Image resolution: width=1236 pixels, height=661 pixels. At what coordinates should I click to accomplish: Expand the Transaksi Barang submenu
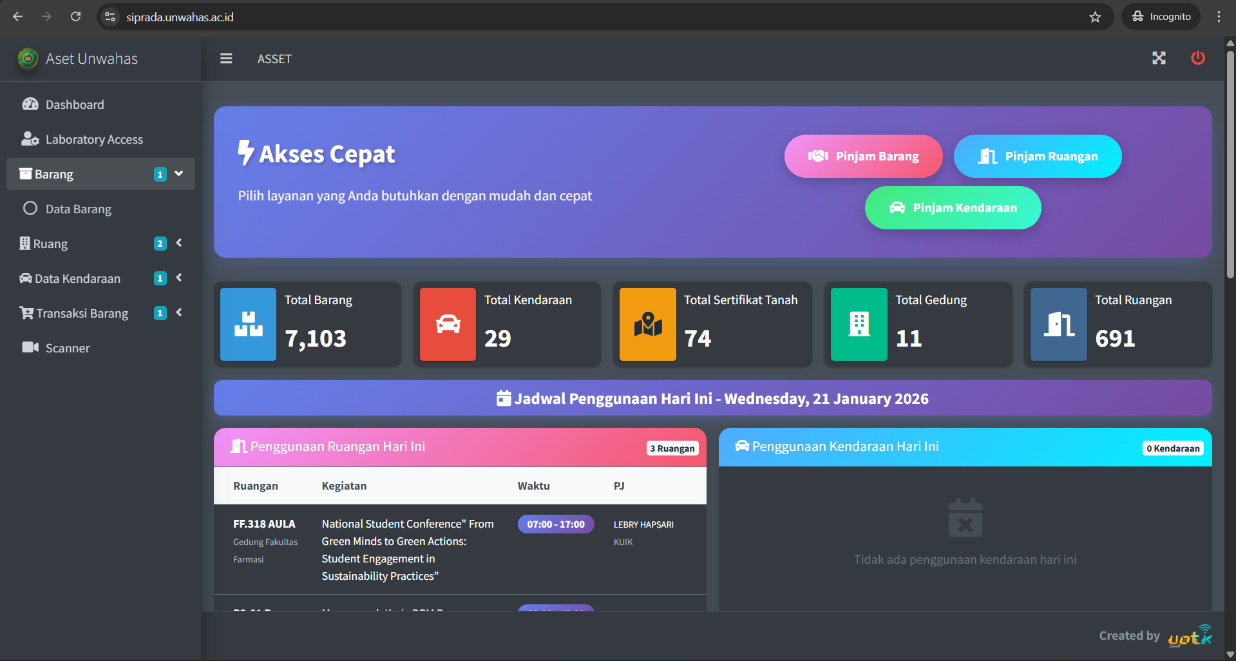[x=178, y=312]
